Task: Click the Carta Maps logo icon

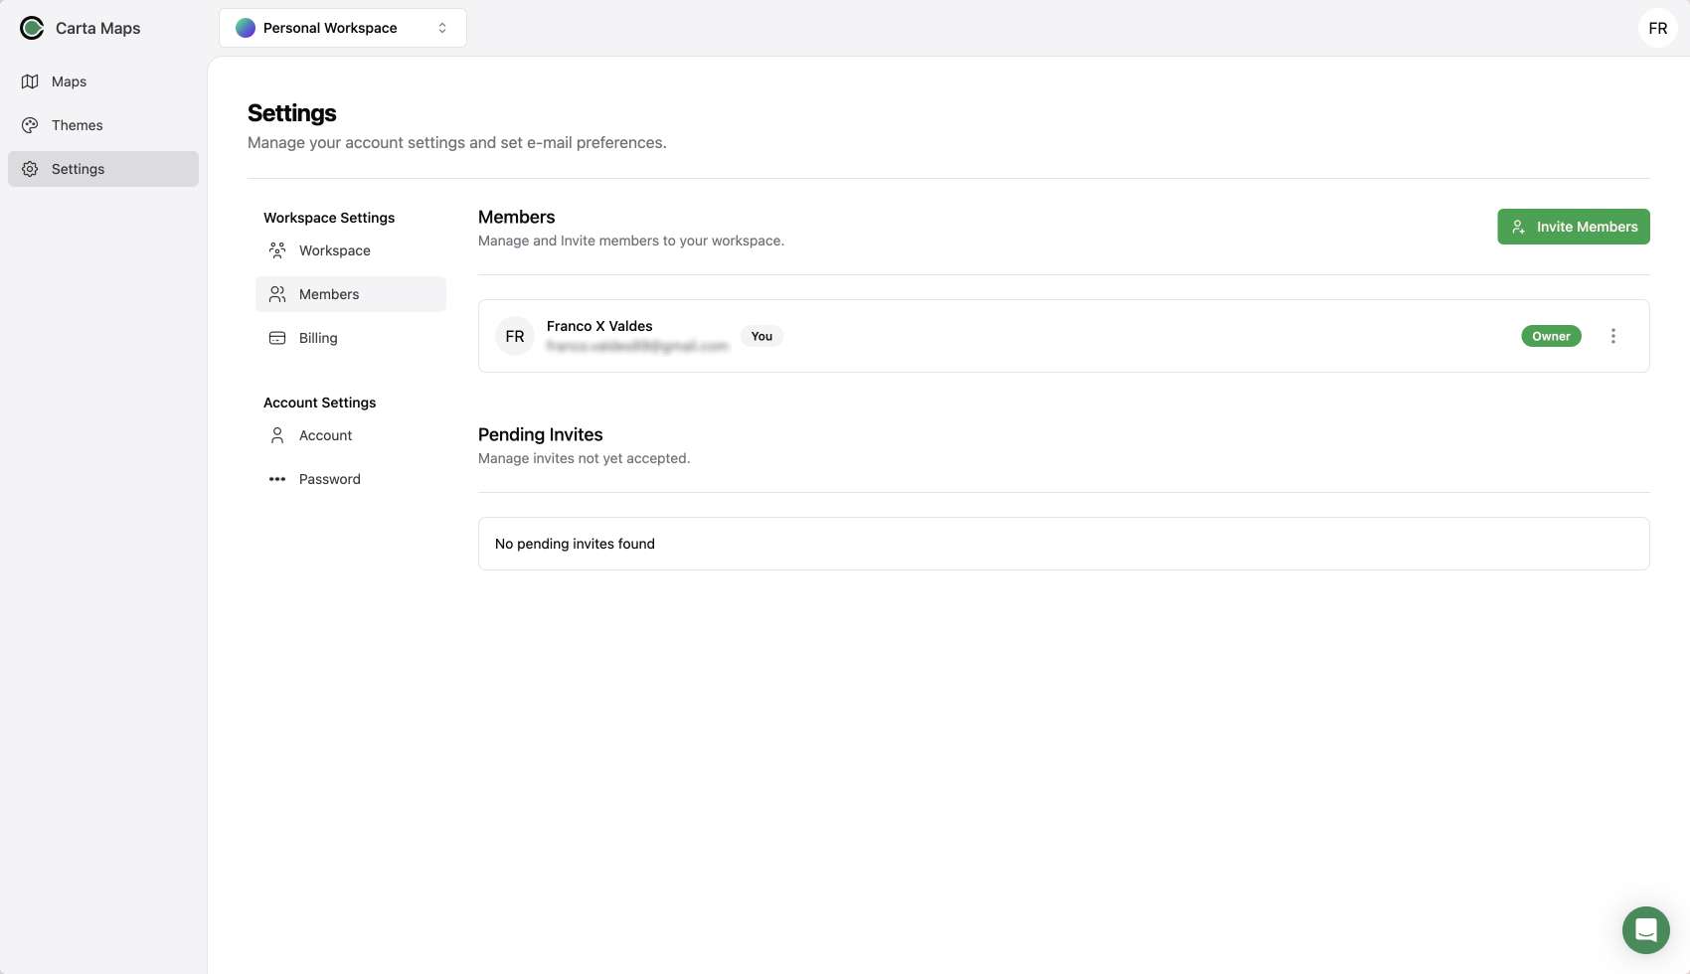Action: coord(32,28)
